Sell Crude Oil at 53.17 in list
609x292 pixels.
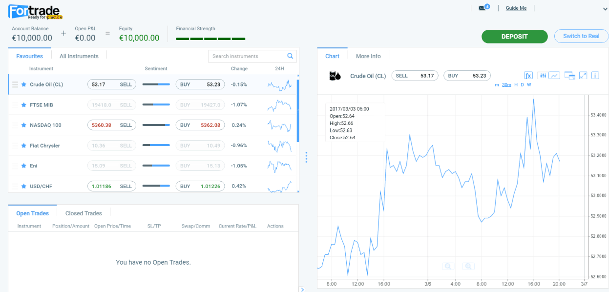(x=112, y=84)
